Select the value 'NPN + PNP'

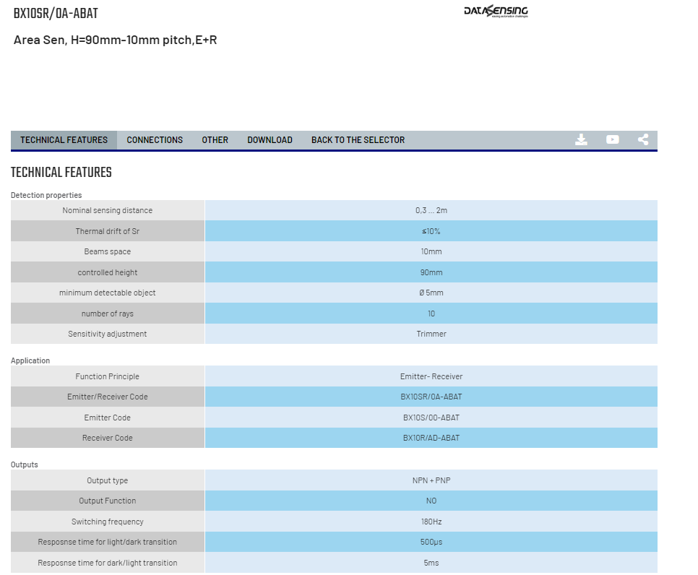(x=431, y=480)
